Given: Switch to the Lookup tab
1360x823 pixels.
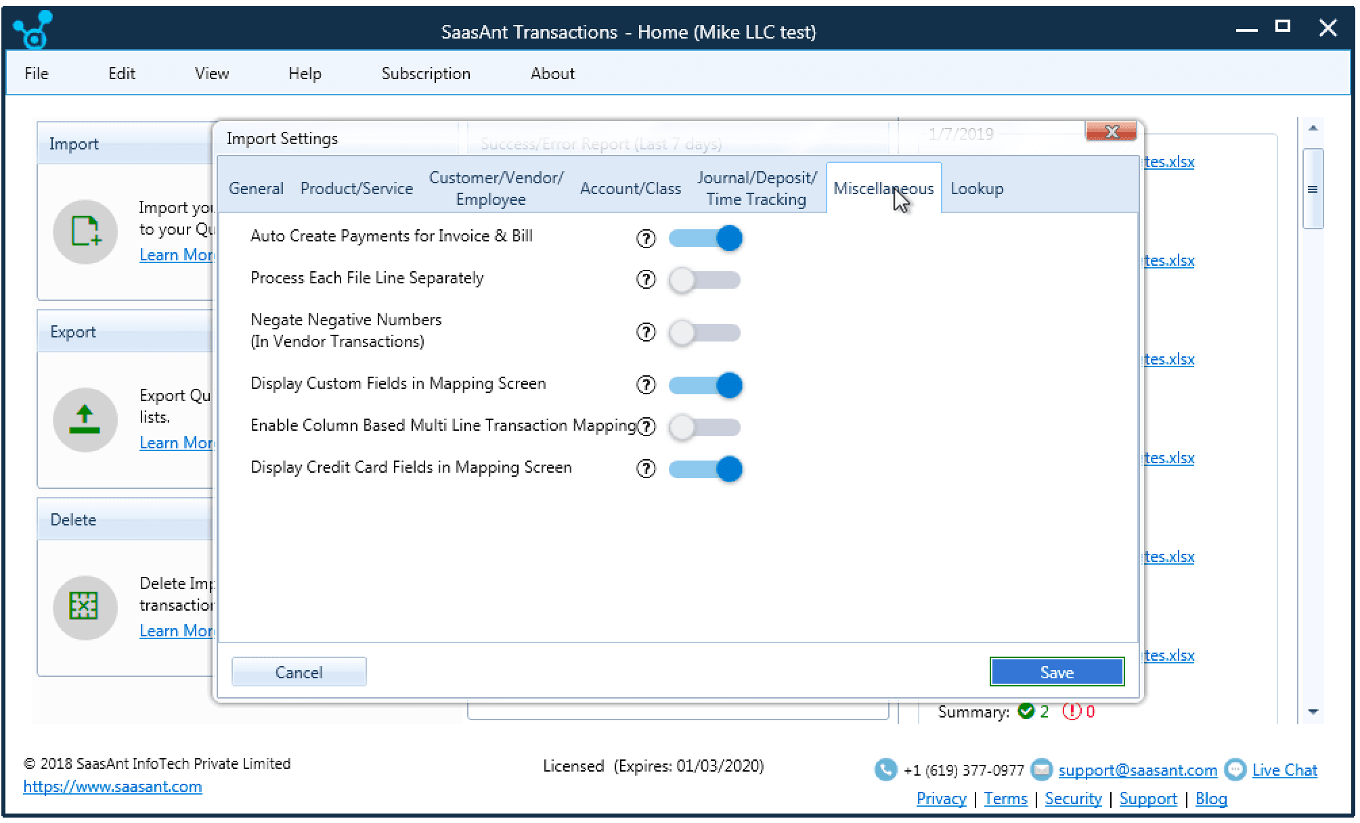Looking at the screenshot, I should point(977,189).
